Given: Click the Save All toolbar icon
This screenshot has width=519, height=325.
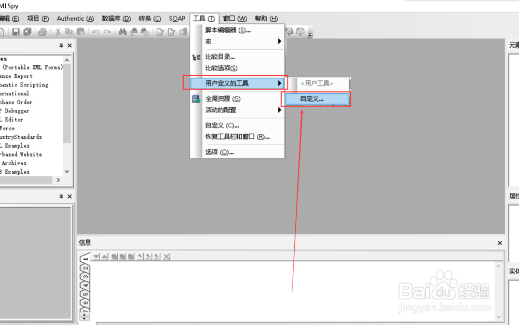Looking at the screenshot, I should pos(28,32).
